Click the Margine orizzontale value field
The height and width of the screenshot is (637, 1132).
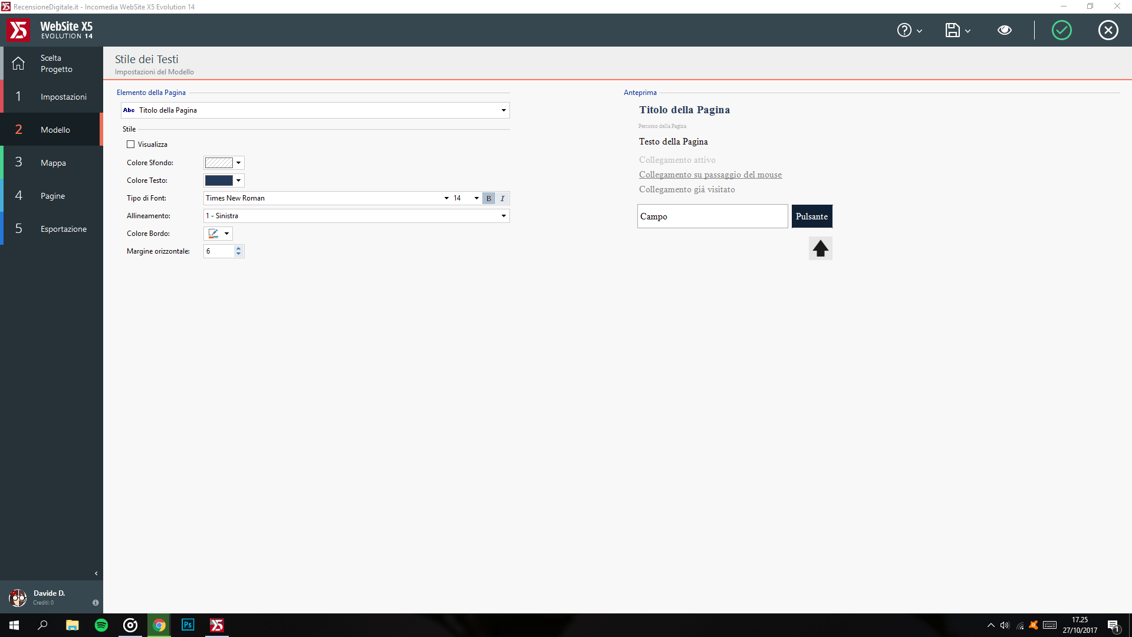(x=219, y=251)
